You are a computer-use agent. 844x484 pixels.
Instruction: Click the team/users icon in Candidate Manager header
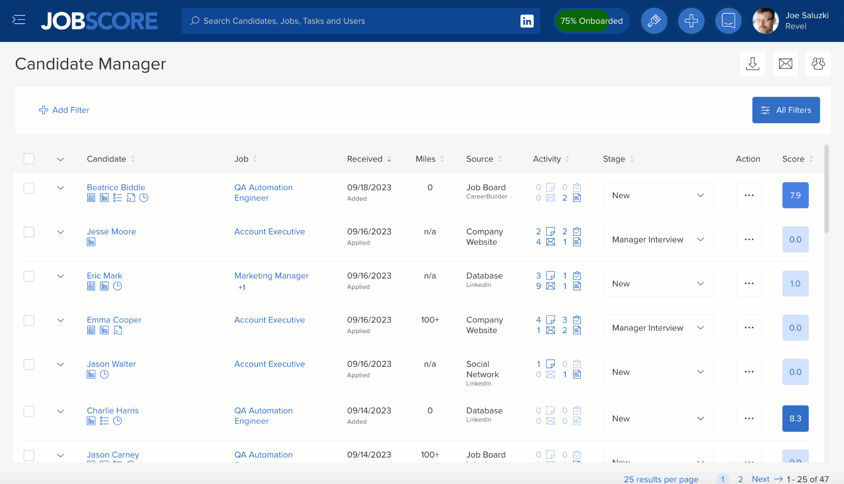[819, 63]
